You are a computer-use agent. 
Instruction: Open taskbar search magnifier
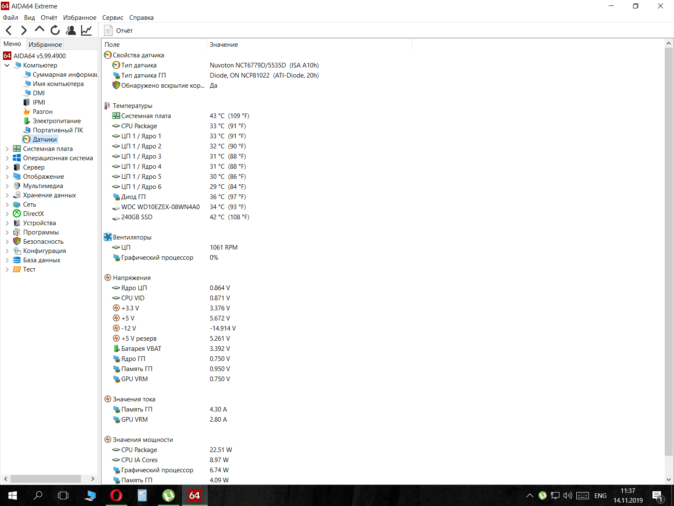coord(38,495)
